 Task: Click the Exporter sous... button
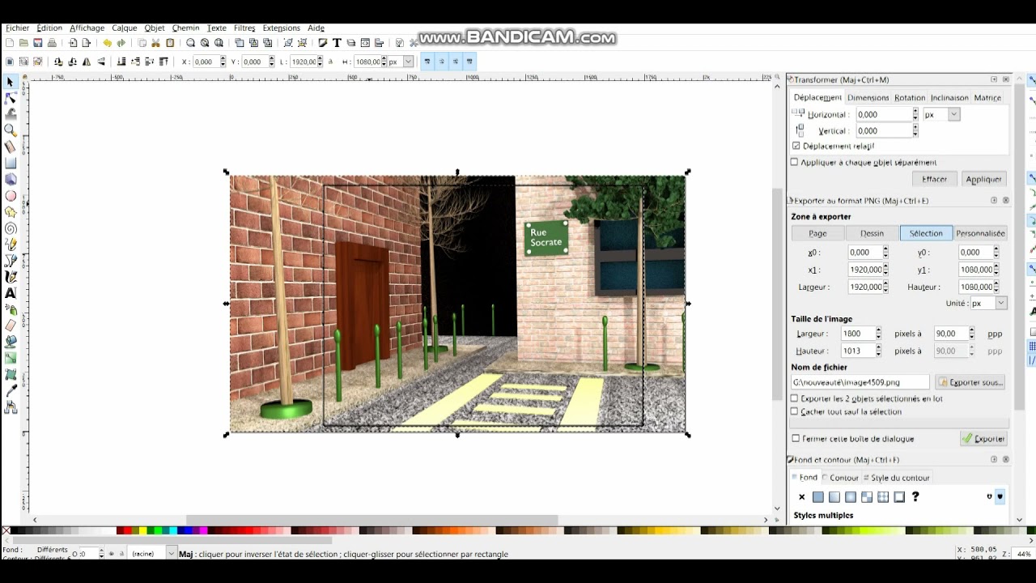coord(970,382)
